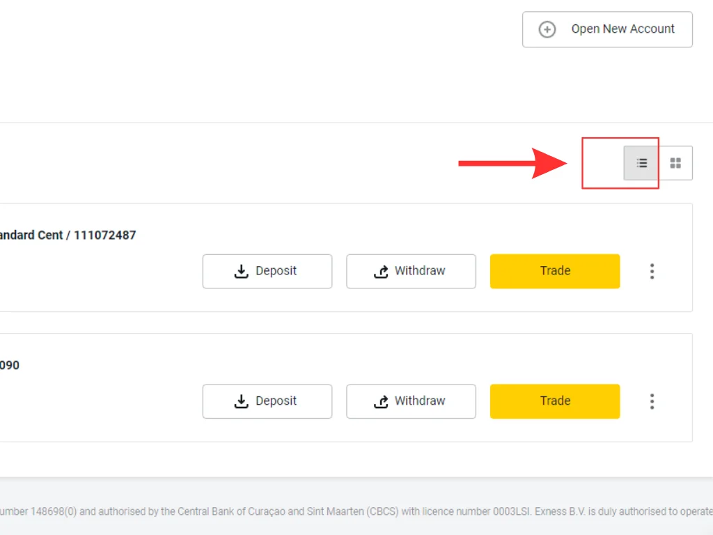Click the plus icon beside Open New Account
The height and width of the screenshot is (535, 713).
547,29
